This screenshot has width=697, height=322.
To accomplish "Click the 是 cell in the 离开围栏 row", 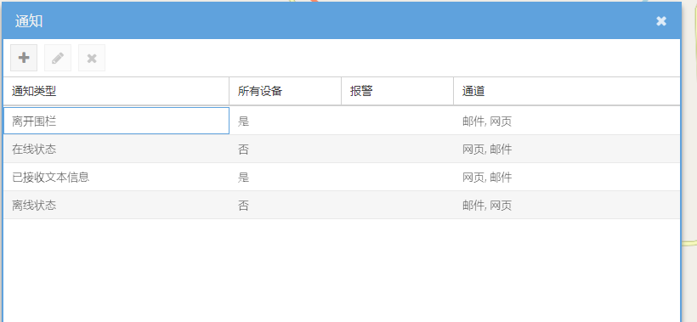I will (x=286, y=121).
